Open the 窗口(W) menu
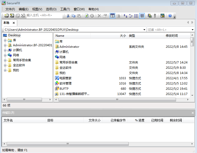Viewport: 197px width, 153px height. [x=79, y=9]
